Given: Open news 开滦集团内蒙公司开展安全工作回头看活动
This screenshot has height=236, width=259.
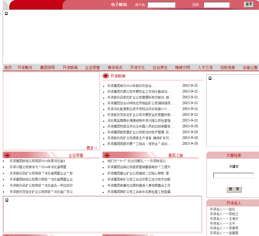Looking at the screenshot, I should pyautogui.click(x=140, y=91).
